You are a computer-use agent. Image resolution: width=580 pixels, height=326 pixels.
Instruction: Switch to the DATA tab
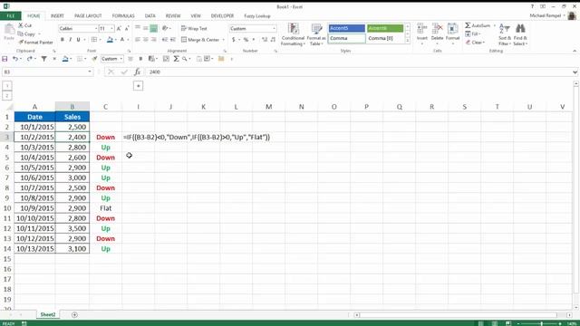[150, 16]
